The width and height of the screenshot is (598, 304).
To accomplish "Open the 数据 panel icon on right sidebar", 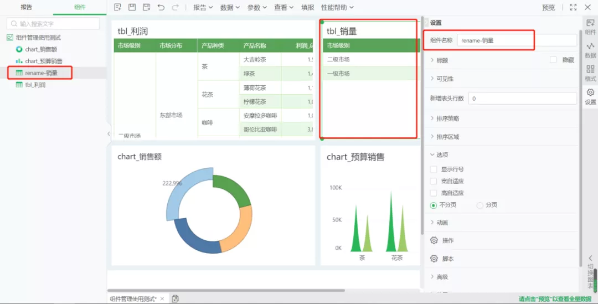I will point(590,46).
